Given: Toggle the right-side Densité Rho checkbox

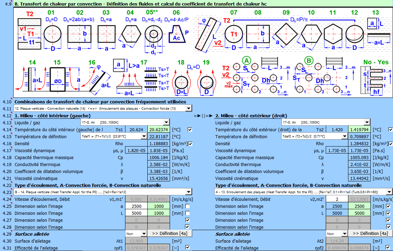Looking at the screenshot, I should (391, 143).
